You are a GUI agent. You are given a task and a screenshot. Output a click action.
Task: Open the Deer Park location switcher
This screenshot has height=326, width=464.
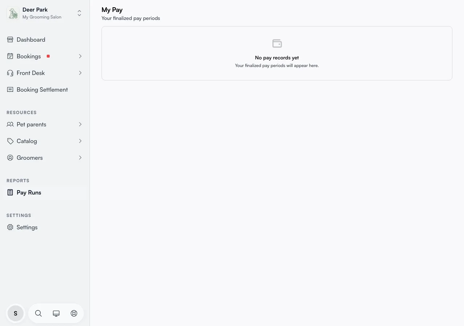click(45, 13)
